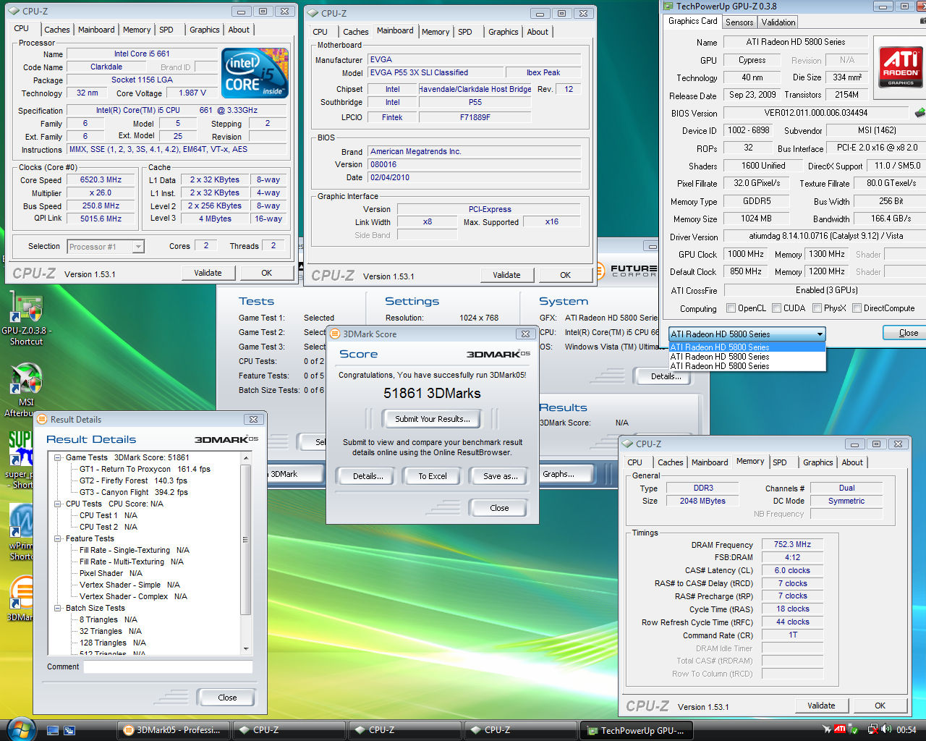Click Validate in the CPU-Z memory window
926x741 pixels.
click(x=821, y=706)
